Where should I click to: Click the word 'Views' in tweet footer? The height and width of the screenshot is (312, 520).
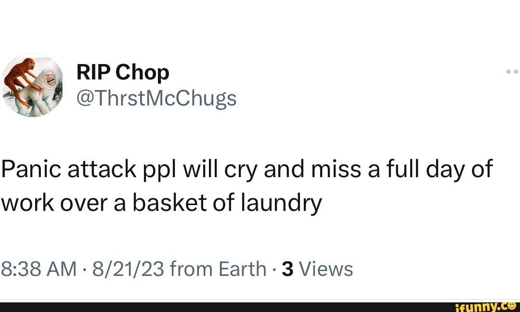coord(326,269)
